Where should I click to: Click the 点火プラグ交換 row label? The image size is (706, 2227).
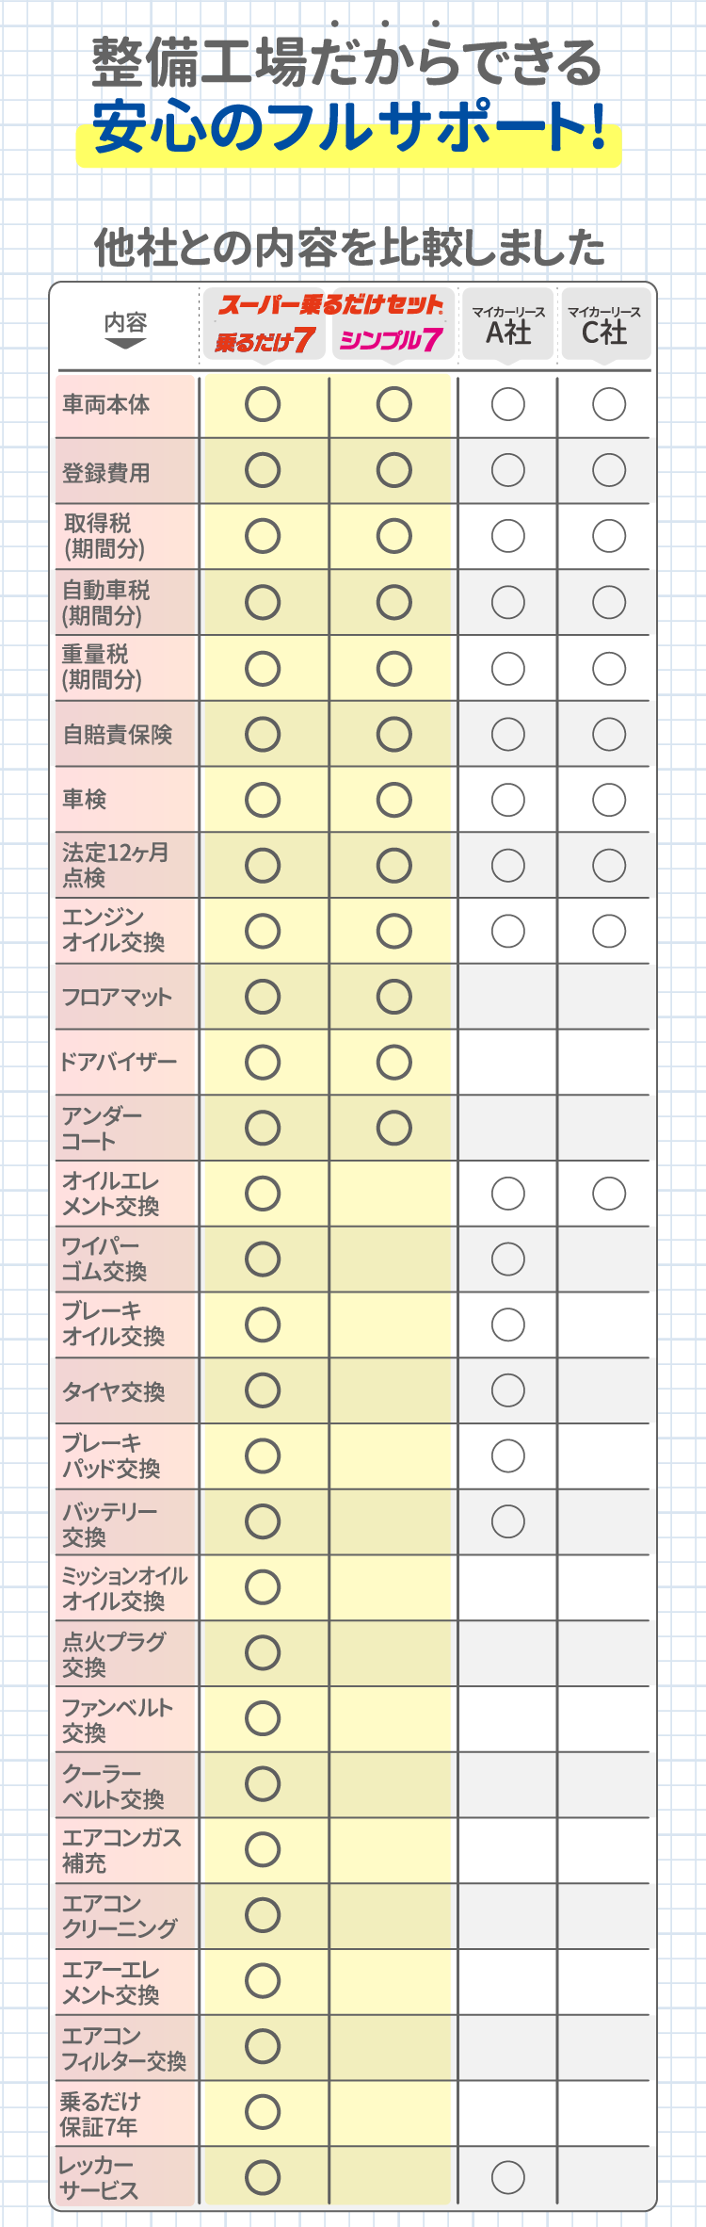(113, 1653)
